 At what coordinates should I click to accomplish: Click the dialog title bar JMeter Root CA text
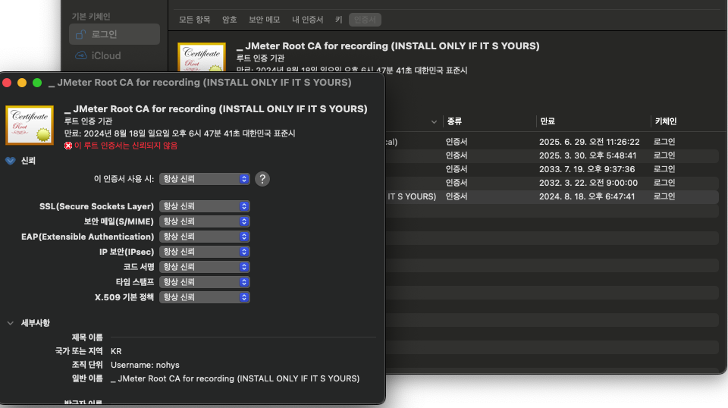click(200, 83)
